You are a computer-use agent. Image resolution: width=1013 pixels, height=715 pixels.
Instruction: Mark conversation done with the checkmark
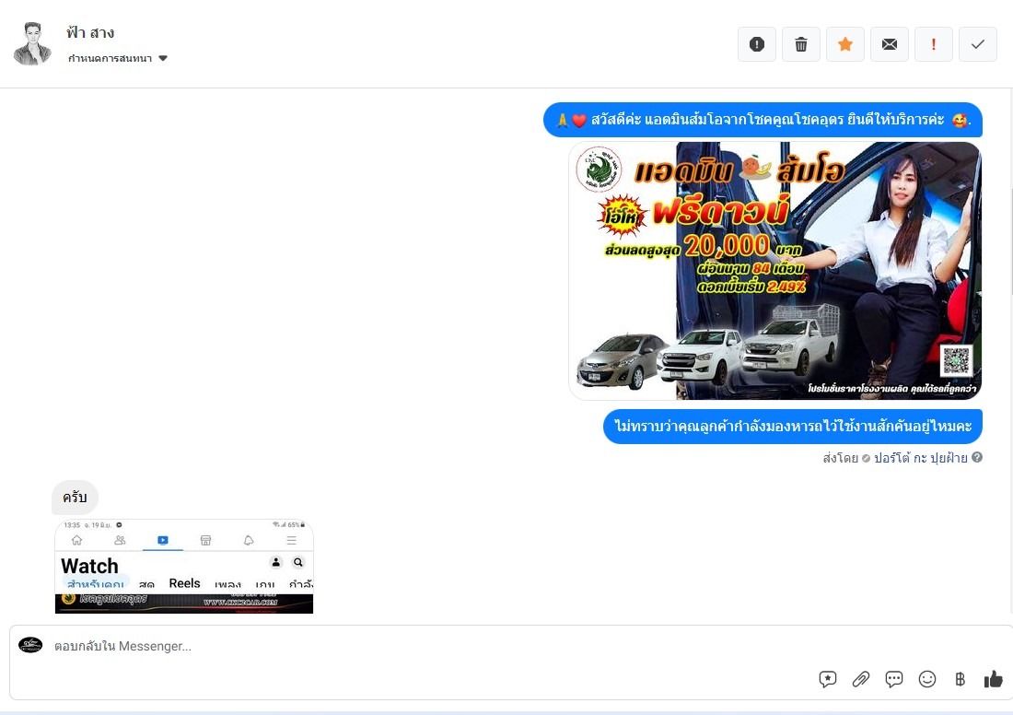click(x=978, y=44)
